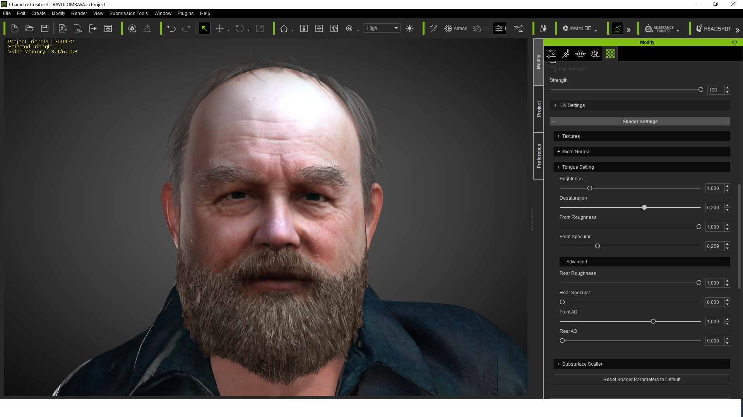This screenshot has height=417, width=743.
Task: Open the Morph tab in Modify panel
Action: pyautogui.click(x=580, y=54)
